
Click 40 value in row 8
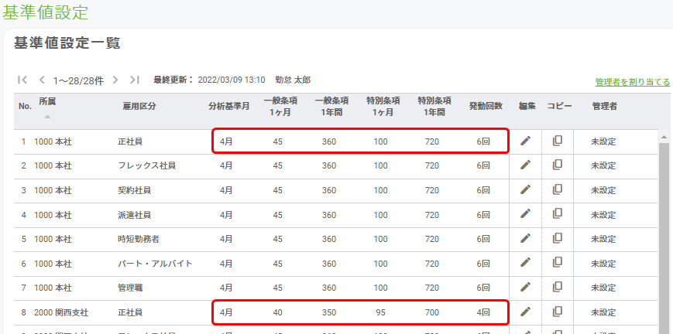click(x=278, y=312)
